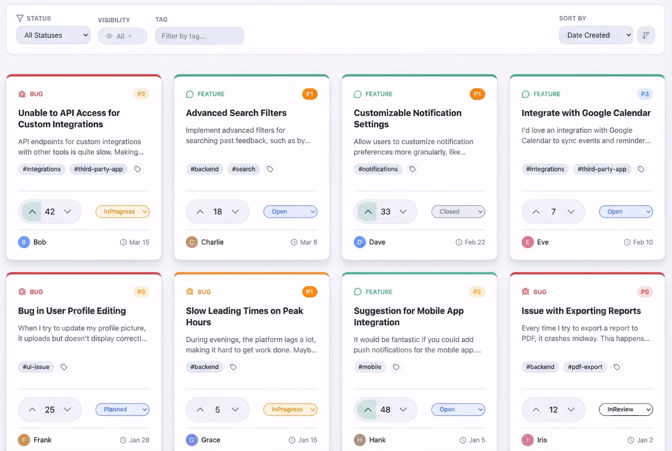
Task: Click Eve's avatar on Integrate with Google Calendar card
Action: (x=527, y=242)
